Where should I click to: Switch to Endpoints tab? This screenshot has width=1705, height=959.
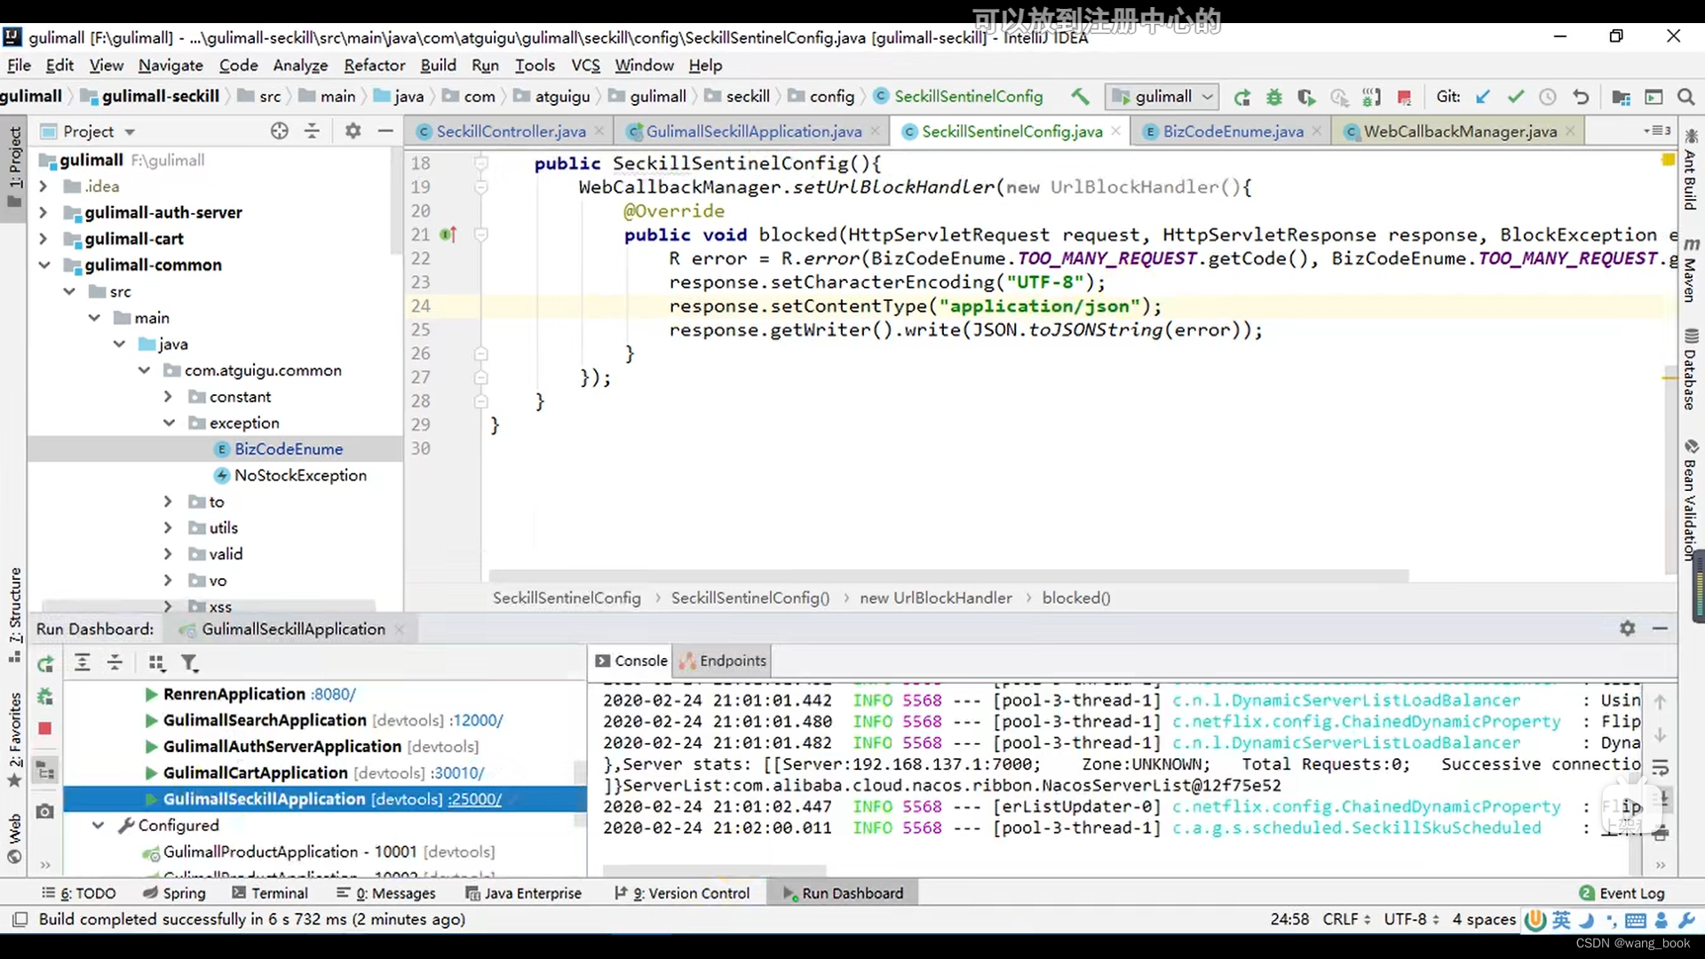coord(723,661)
